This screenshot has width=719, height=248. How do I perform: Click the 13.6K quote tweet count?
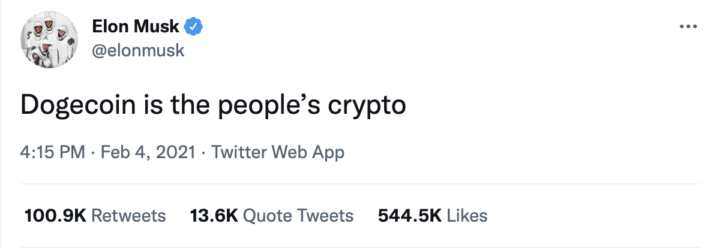[214, 216]
